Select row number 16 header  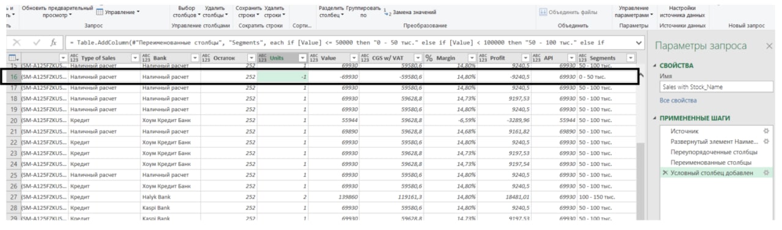point(14,77)
